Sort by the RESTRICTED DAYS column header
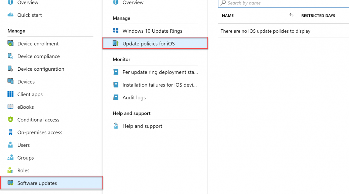 pyautogui.click(x=318, y=15)
